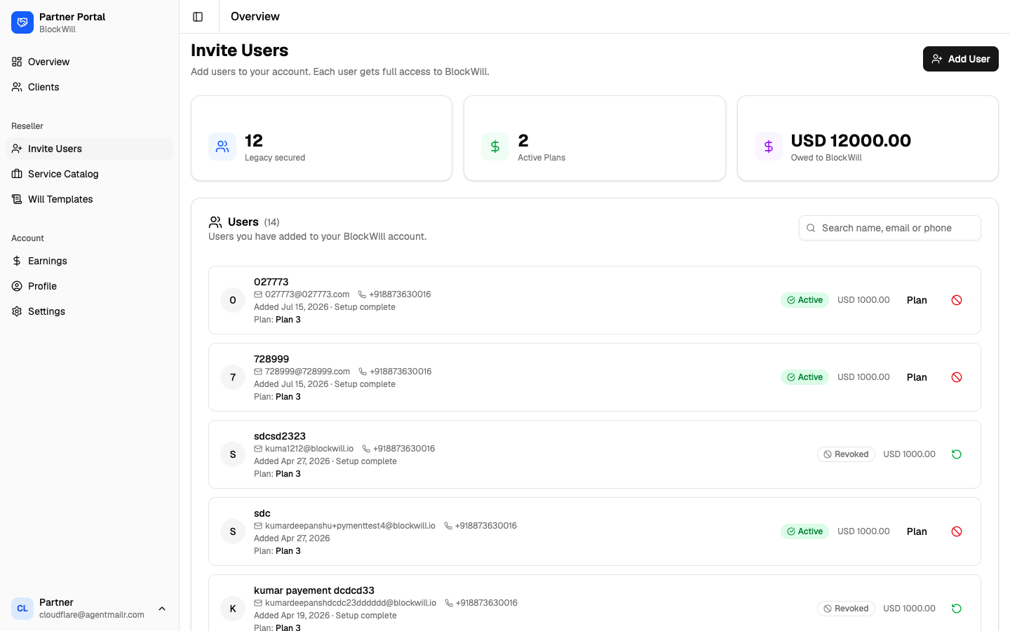Image resolution: width=1010 pixels, height=631 pixels.
Task: Focus the search name, email or phone field
Action: (x=889, y=228)
